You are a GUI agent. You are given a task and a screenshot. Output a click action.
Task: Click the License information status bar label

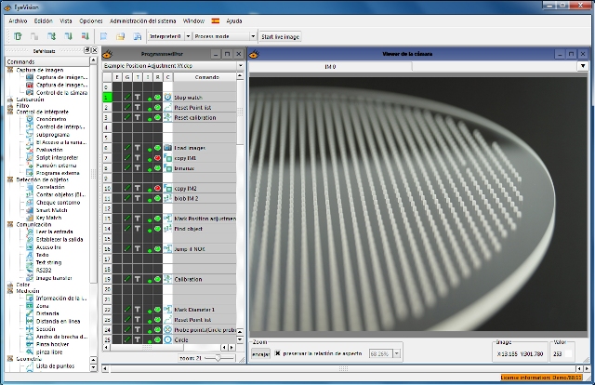pyautogui.click(x=541, y=378)
